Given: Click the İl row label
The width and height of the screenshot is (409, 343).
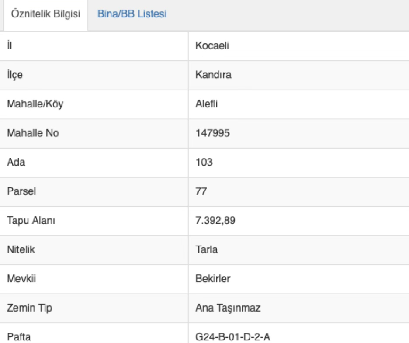Looking at the screenshot, I should click(x=10, y=46).
